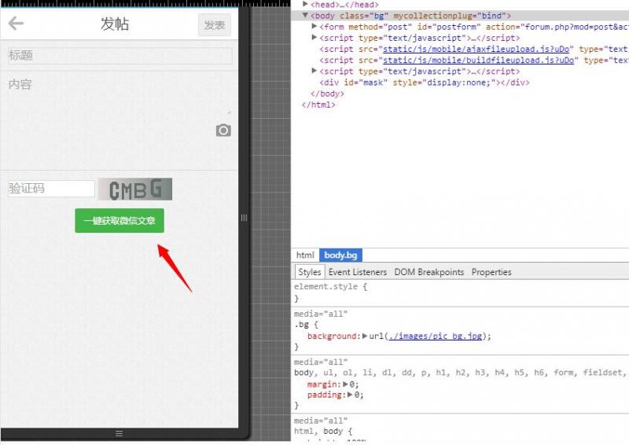Collapse the body class="bg" node
This screenshot has height=445, width=629.
(x=305, y=15)
